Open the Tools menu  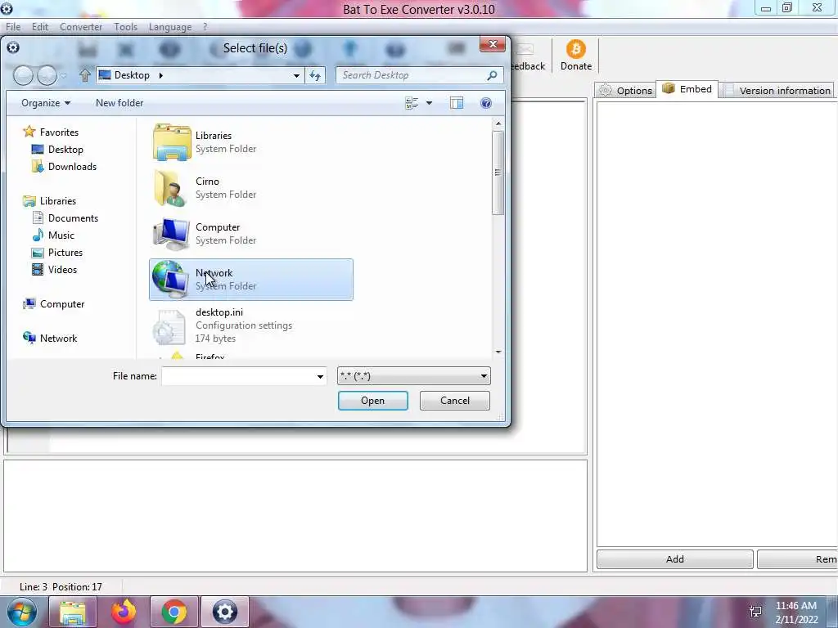coord(125,27)
